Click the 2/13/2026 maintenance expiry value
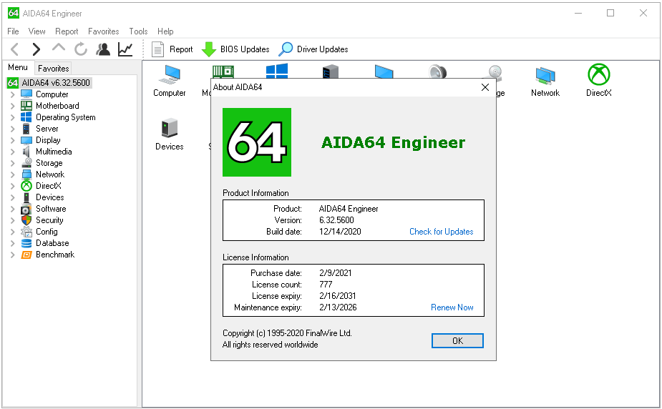The width and height of the screenshot is (662, 409). coord(339,307)
